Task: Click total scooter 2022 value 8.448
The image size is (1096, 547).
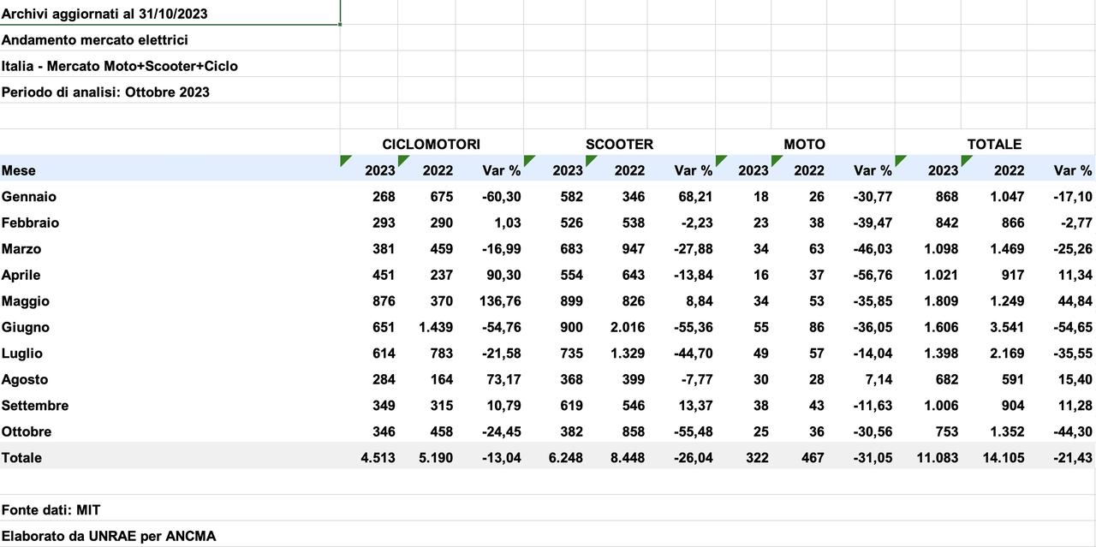Action: pyautogui.click(x=628, y=457)
